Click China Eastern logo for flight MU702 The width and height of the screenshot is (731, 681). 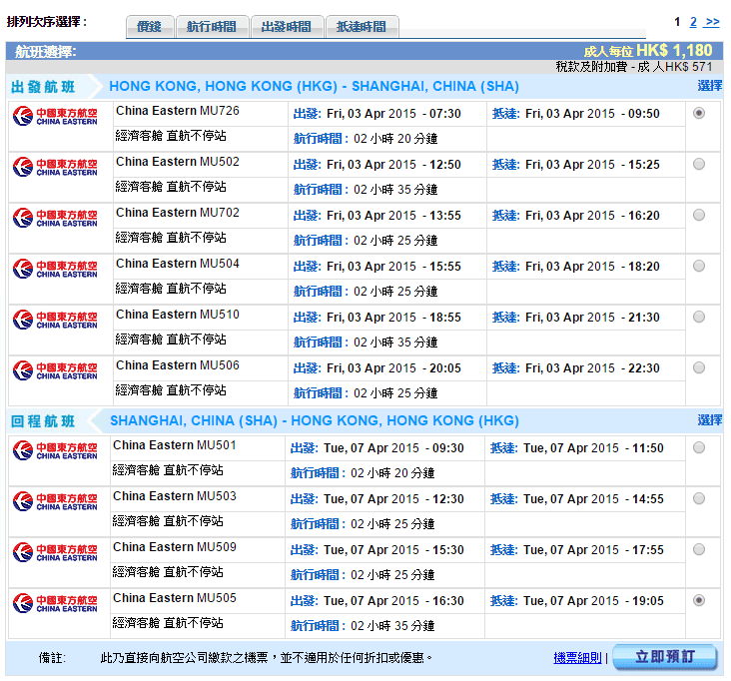(56, 218)
